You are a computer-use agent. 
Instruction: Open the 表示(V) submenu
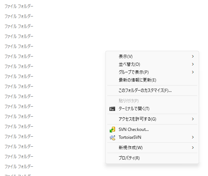[x=152, y=57]
